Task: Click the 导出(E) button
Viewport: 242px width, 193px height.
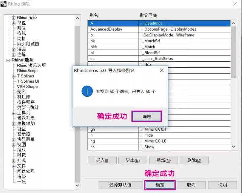Action: pos(133,161)
